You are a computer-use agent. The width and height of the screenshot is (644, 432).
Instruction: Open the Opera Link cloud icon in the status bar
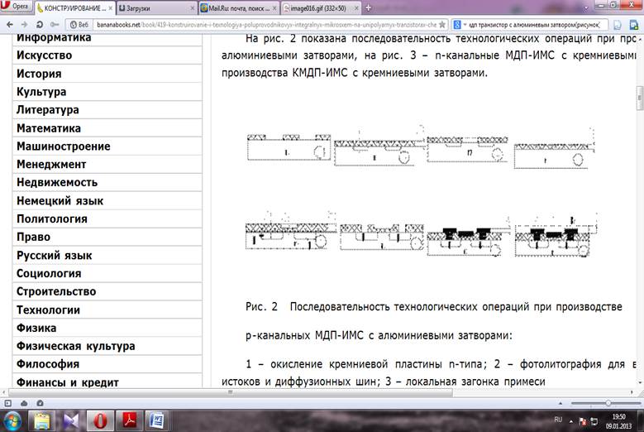[x=24, y=403]
